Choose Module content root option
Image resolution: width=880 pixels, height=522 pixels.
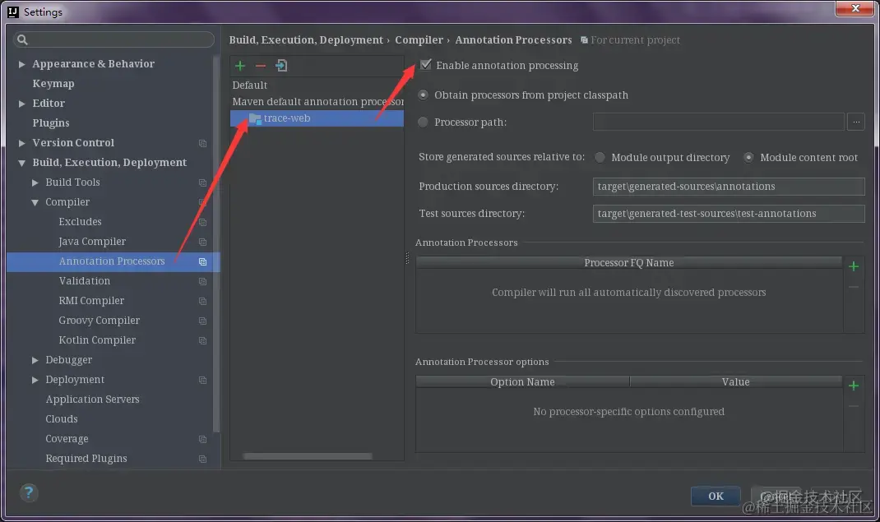(x=748, y=158)
